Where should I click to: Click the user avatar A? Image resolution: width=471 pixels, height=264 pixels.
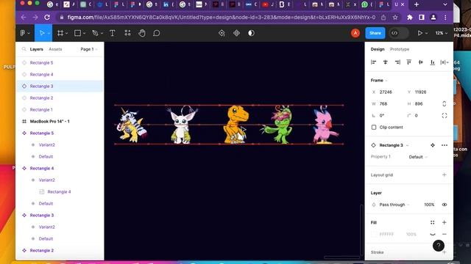click(x=355, y=33)
